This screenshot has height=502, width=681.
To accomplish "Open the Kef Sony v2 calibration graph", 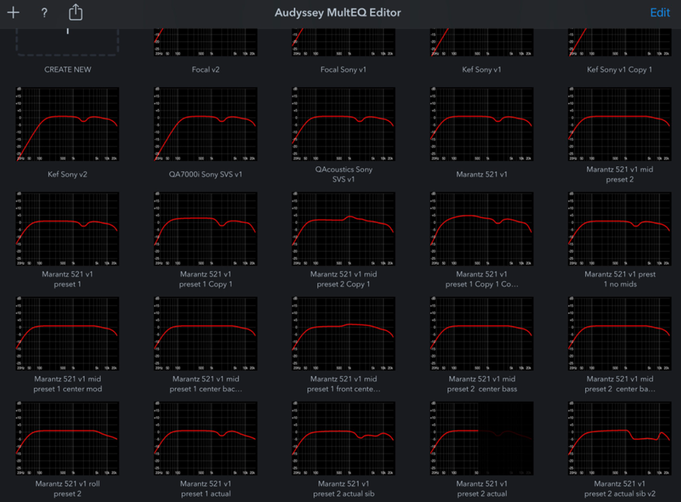I will pos(68,124).
